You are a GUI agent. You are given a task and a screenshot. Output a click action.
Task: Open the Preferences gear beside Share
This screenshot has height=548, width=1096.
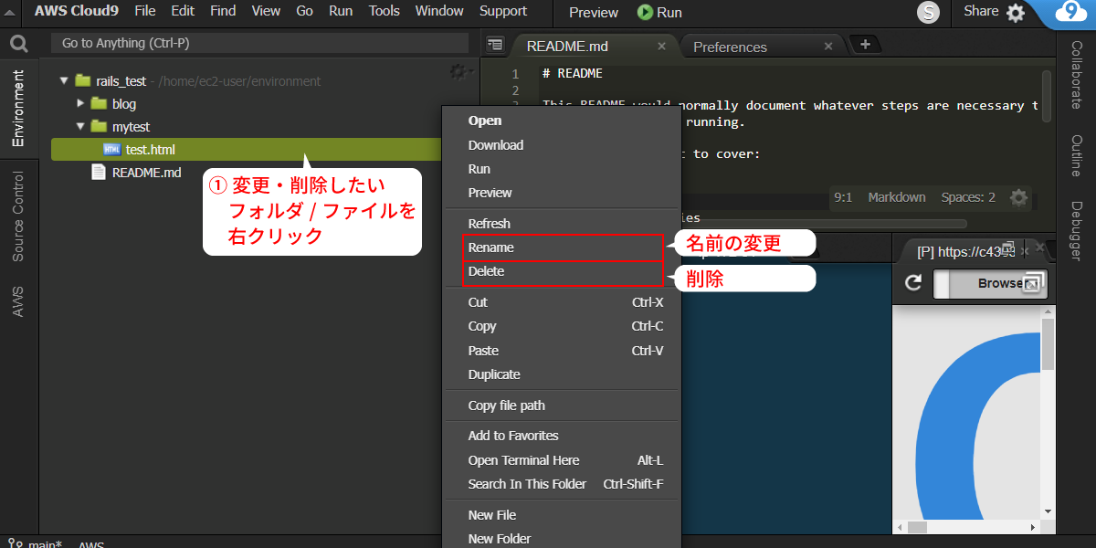(x=1016, y=13)
